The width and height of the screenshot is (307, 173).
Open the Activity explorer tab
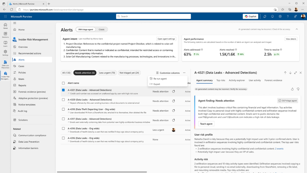[237, 80]
